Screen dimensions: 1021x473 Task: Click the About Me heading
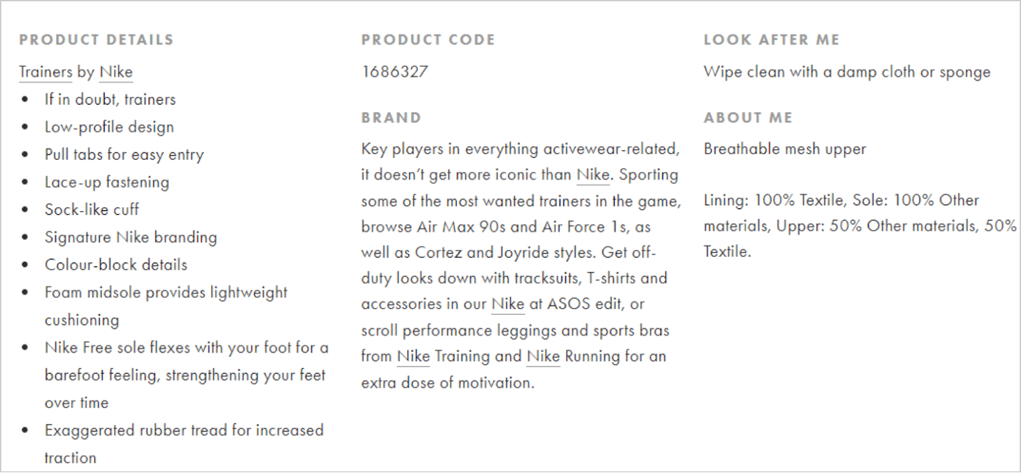pos(748,118)
